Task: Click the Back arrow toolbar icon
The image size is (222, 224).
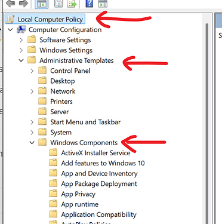Action: (x=11, y=4)
